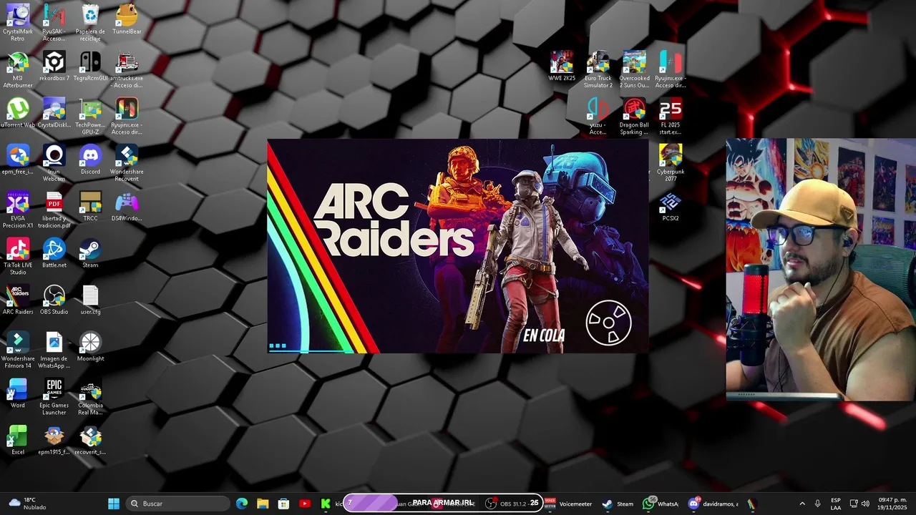
Task: Open the RyuSAK desktop shortcut
Action: [54, 23]
